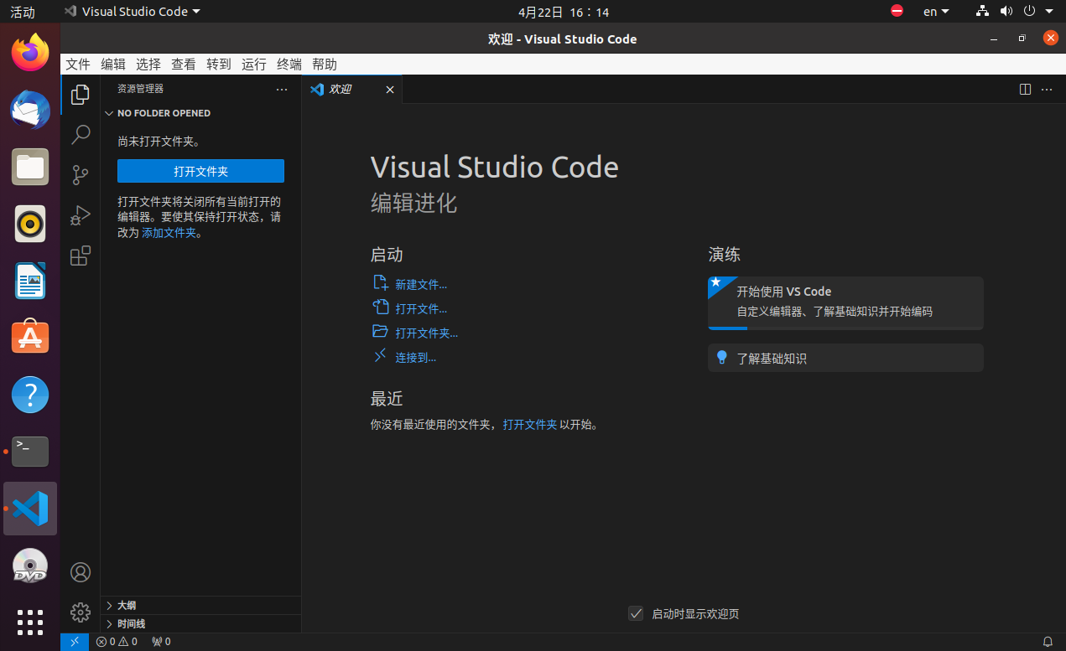1066x651 pixels.
Task: Launch Thunderbird mail from the dock
Action: pyautogui.click(x=30, y=109)
